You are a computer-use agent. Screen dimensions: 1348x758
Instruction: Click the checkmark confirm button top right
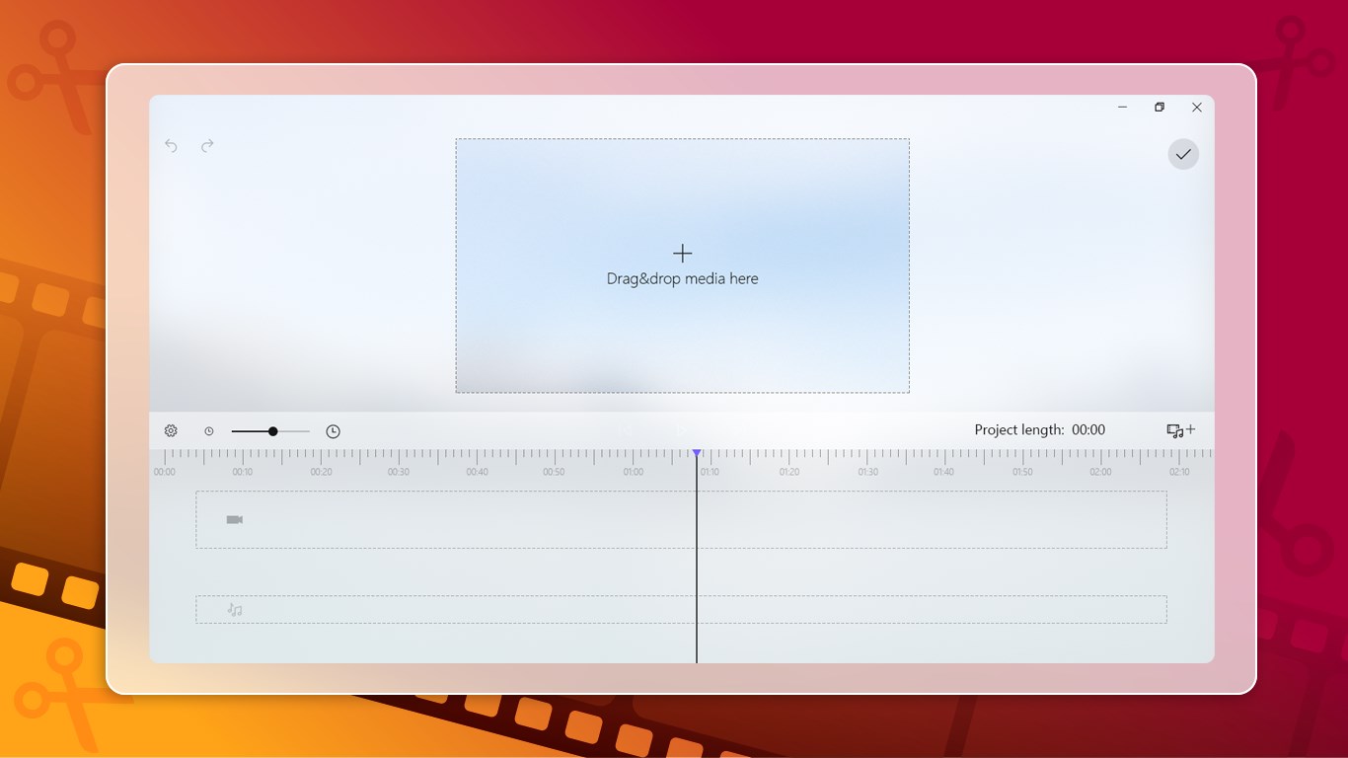(x=1183, y=154)
